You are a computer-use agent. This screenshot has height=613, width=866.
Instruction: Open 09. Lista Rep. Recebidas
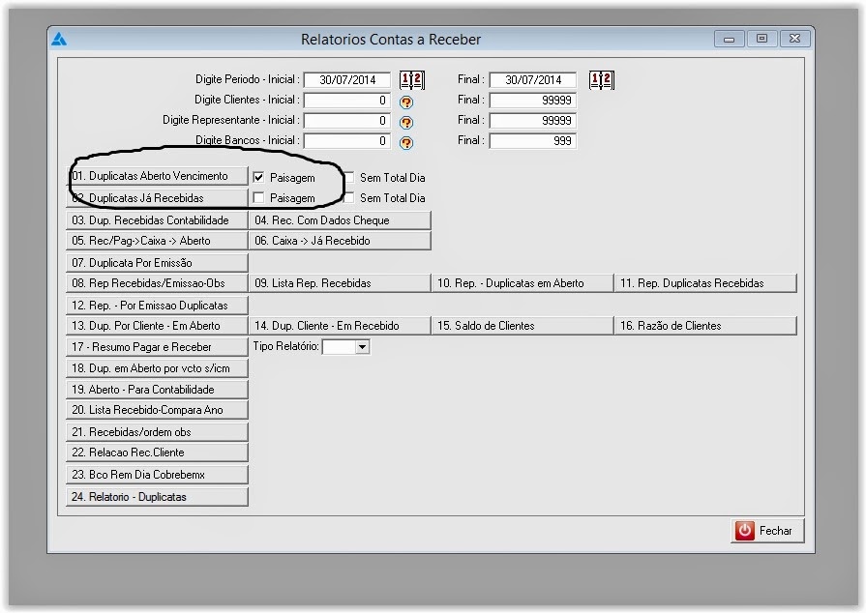tap(340, 283)
